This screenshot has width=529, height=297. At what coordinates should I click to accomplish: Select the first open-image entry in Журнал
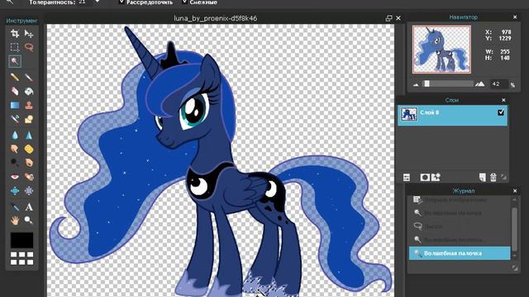click(x=460, y=200)
